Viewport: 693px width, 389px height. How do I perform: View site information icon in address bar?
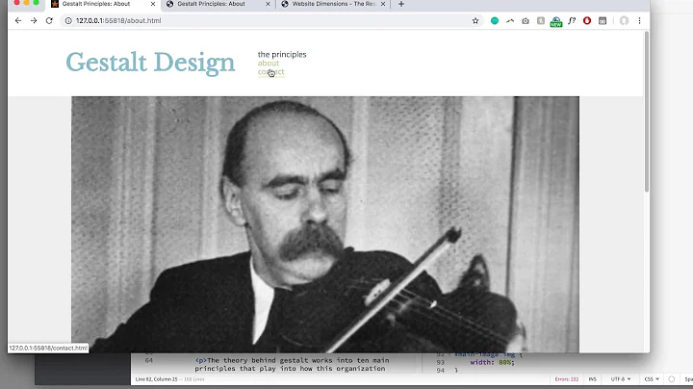[x=68, y=21]
